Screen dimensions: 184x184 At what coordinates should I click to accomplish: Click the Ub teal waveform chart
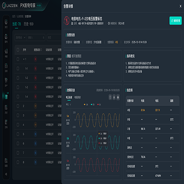click(x=98, y=142)
